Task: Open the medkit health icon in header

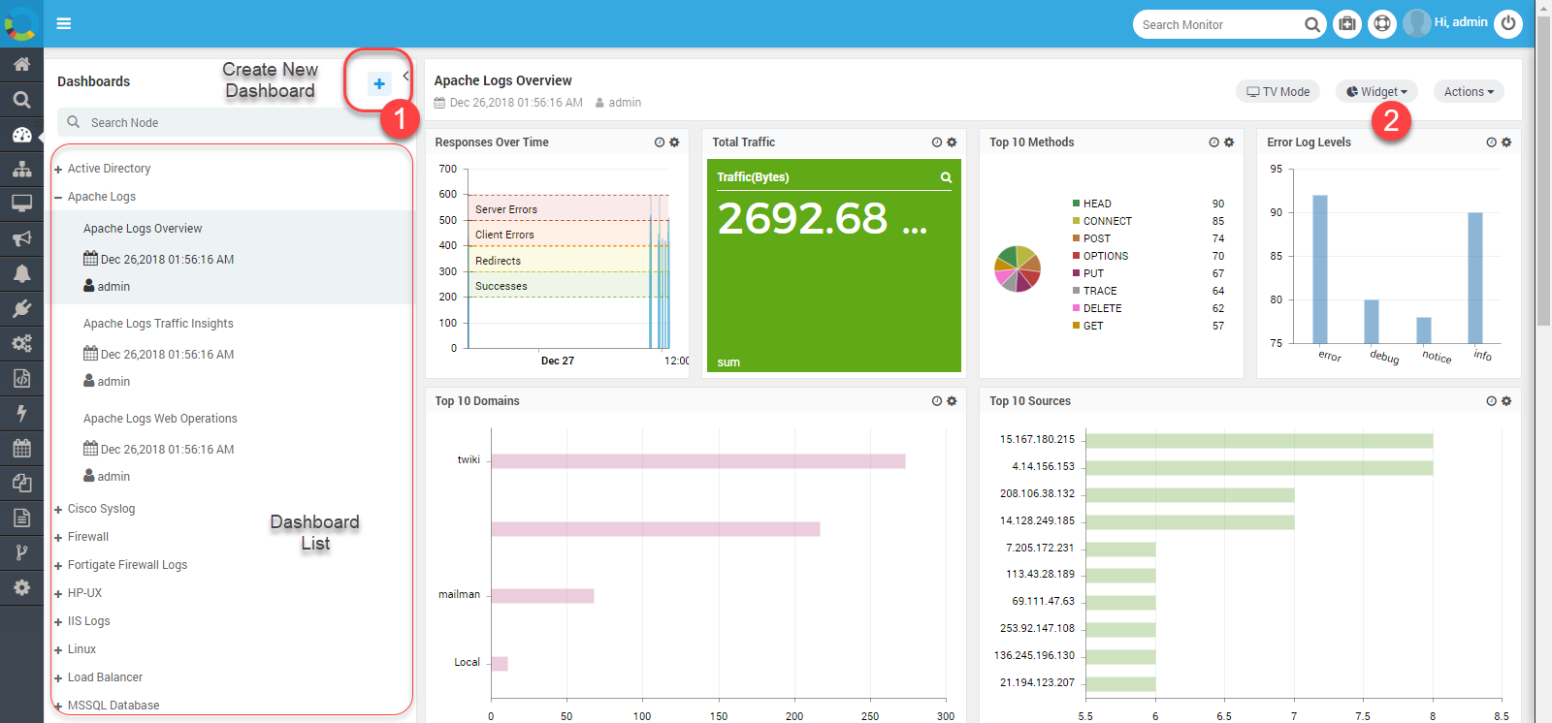Action: click(1347, 23)
